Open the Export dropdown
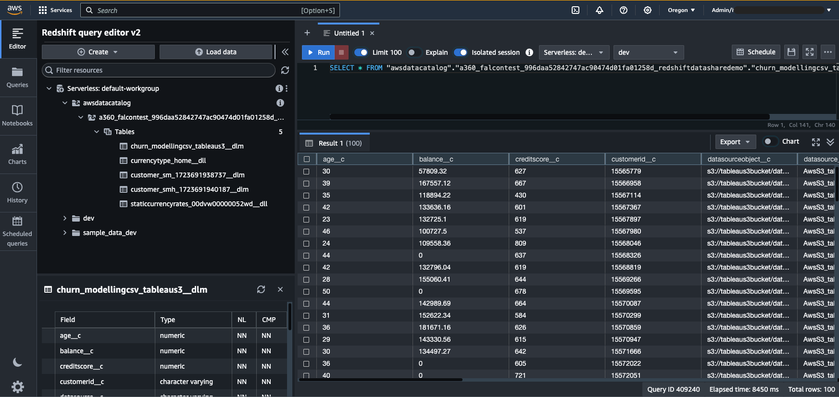This screenshot has height=397, width=839. click(735, 142)
